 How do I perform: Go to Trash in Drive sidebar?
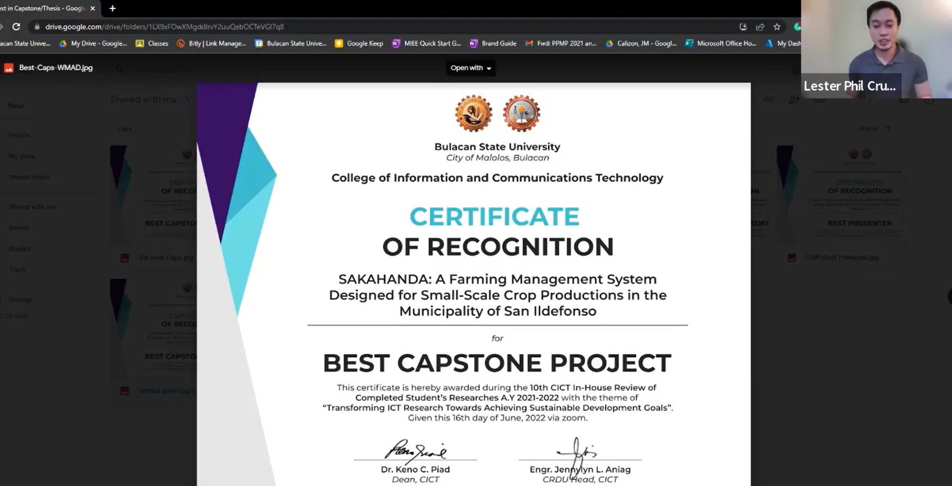tap(17, 269)
